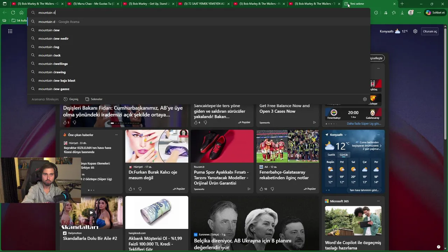Open Belçika direniyor Euronews article
This screenshot has width=448, height=252.
[x=243, y=244]
